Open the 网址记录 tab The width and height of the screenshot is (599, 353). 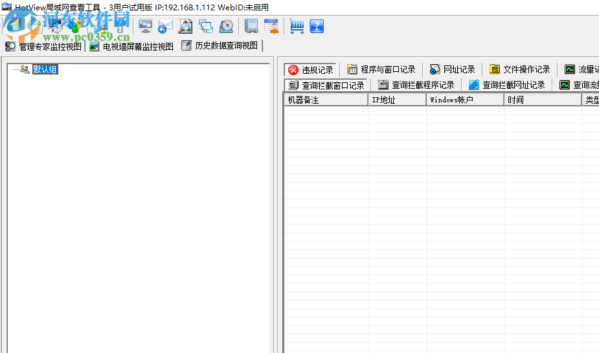(x=452, y=69)
